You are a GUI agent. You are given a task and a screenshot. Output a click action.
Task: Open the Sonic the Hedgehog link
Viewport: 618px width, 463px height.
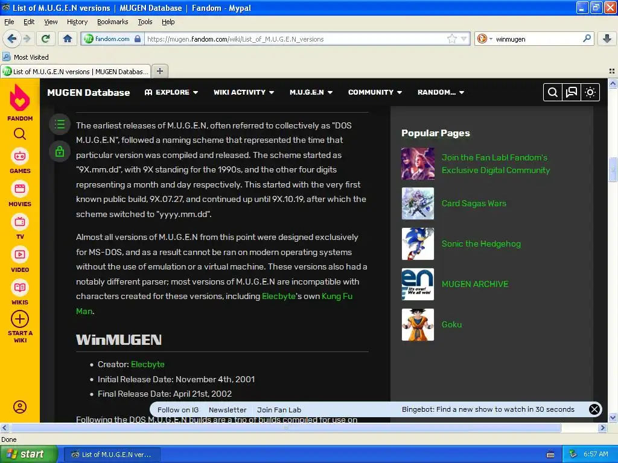coord(481,244)
